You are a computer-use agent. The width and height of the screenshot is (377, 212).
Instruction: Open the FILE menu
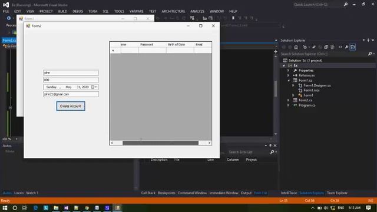pyautogui.click(x=6, y=11)
